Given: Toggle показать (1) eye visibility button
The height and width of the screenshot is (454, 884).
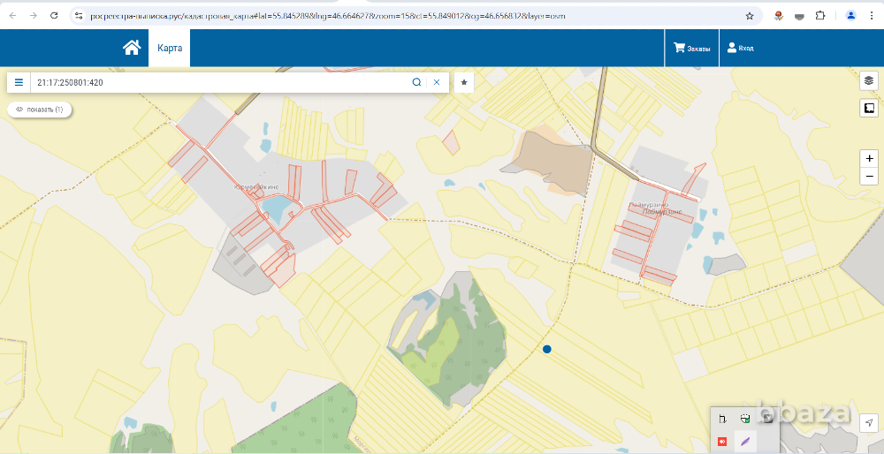Looking at the screenshot, I should click(x=40, y=110).
